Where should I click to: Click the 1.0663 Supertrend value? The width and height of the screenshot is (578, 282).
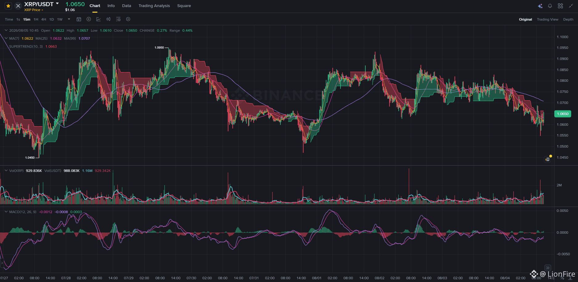pyautogui.click(x=51, y=46)
